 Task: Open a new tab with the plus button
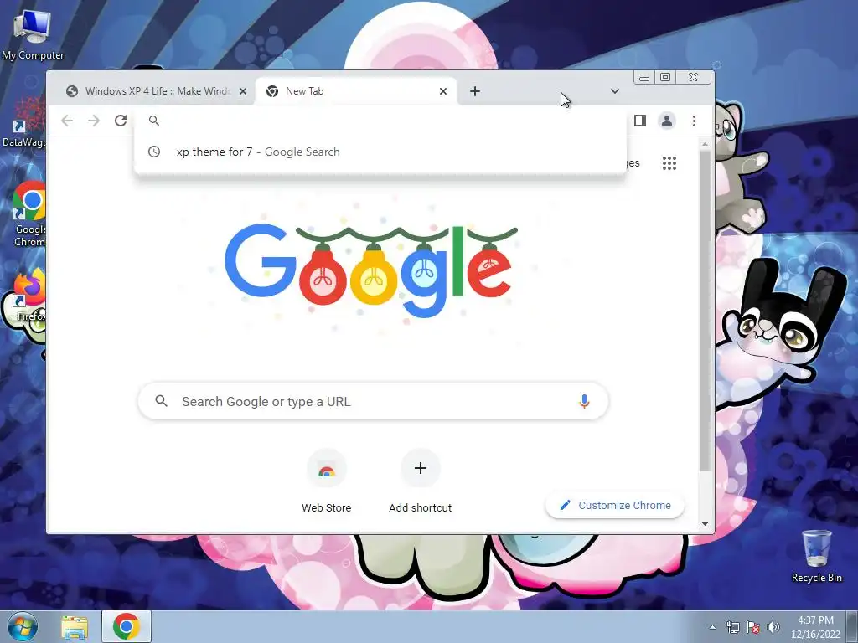475,91
